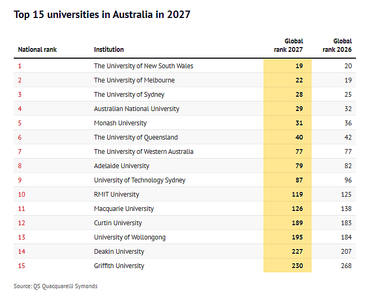Click highlighted 2027 rank '28' for Sydney
This screenshot has height=295, width=367.
[299, 95]
